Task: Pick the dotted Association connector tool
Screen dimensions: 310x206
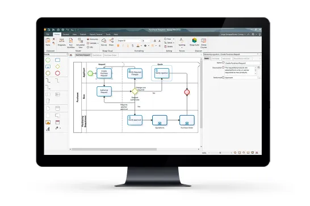Action: click(57, 81)
